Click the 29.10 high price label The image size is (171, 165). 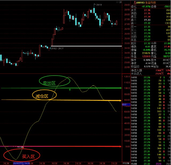click(99, 5)
